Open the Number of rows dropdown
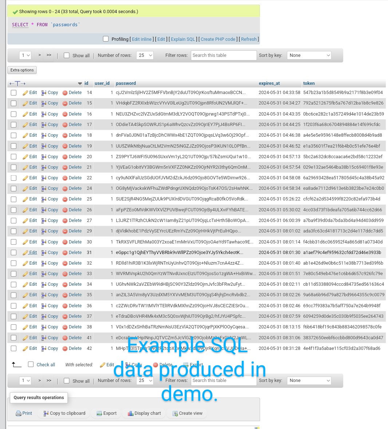388x429 pixels. coord(144,55)
